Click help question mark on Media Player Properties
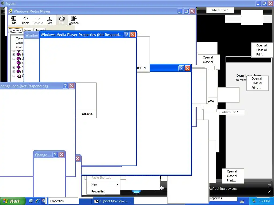This screenshot has height=205, width=274. click(x=127, y=34)
